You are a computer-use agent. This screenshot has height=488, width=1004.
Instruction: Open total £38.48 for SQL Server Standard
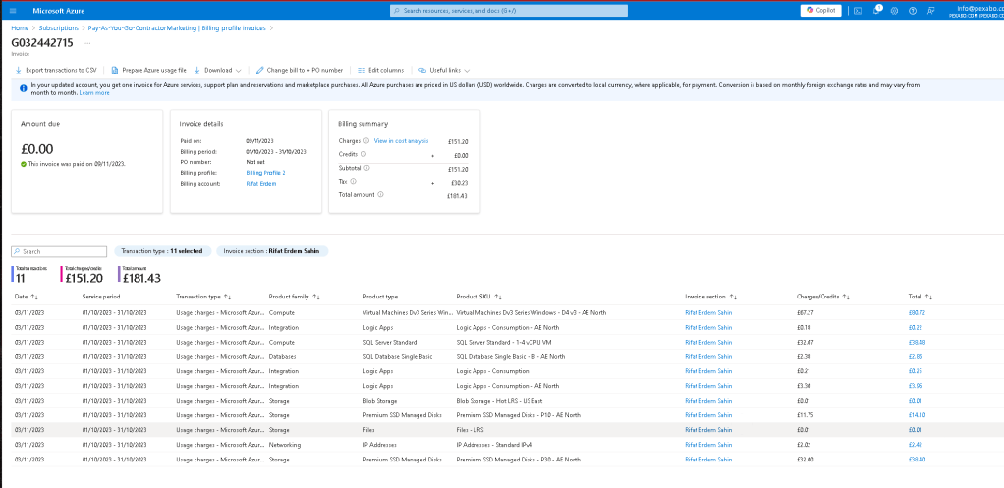click(x=917, y=342)
